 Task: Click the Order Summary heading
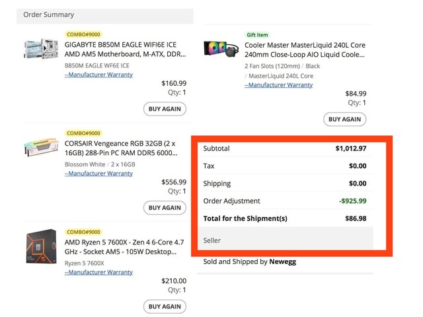coord(48,15)
